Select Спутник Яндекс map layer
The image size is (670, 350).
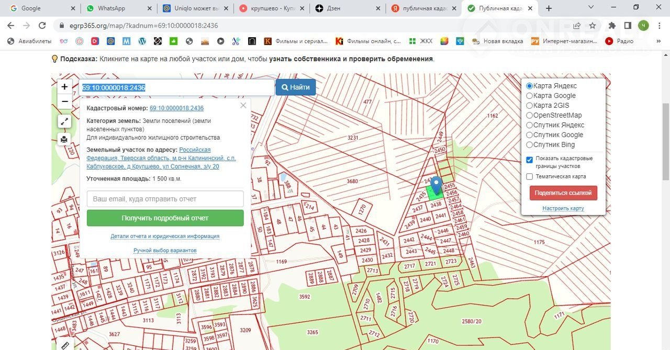point(529,125)
